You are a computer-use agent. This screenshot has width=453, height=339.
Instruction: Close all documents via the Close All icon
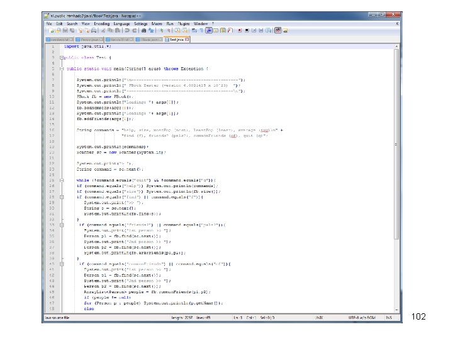point(87,30)
